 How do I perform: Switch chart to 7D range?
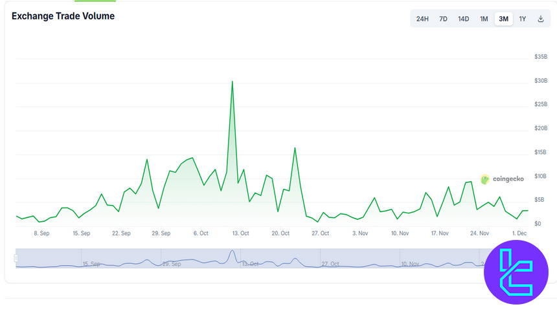pos(443,19)
